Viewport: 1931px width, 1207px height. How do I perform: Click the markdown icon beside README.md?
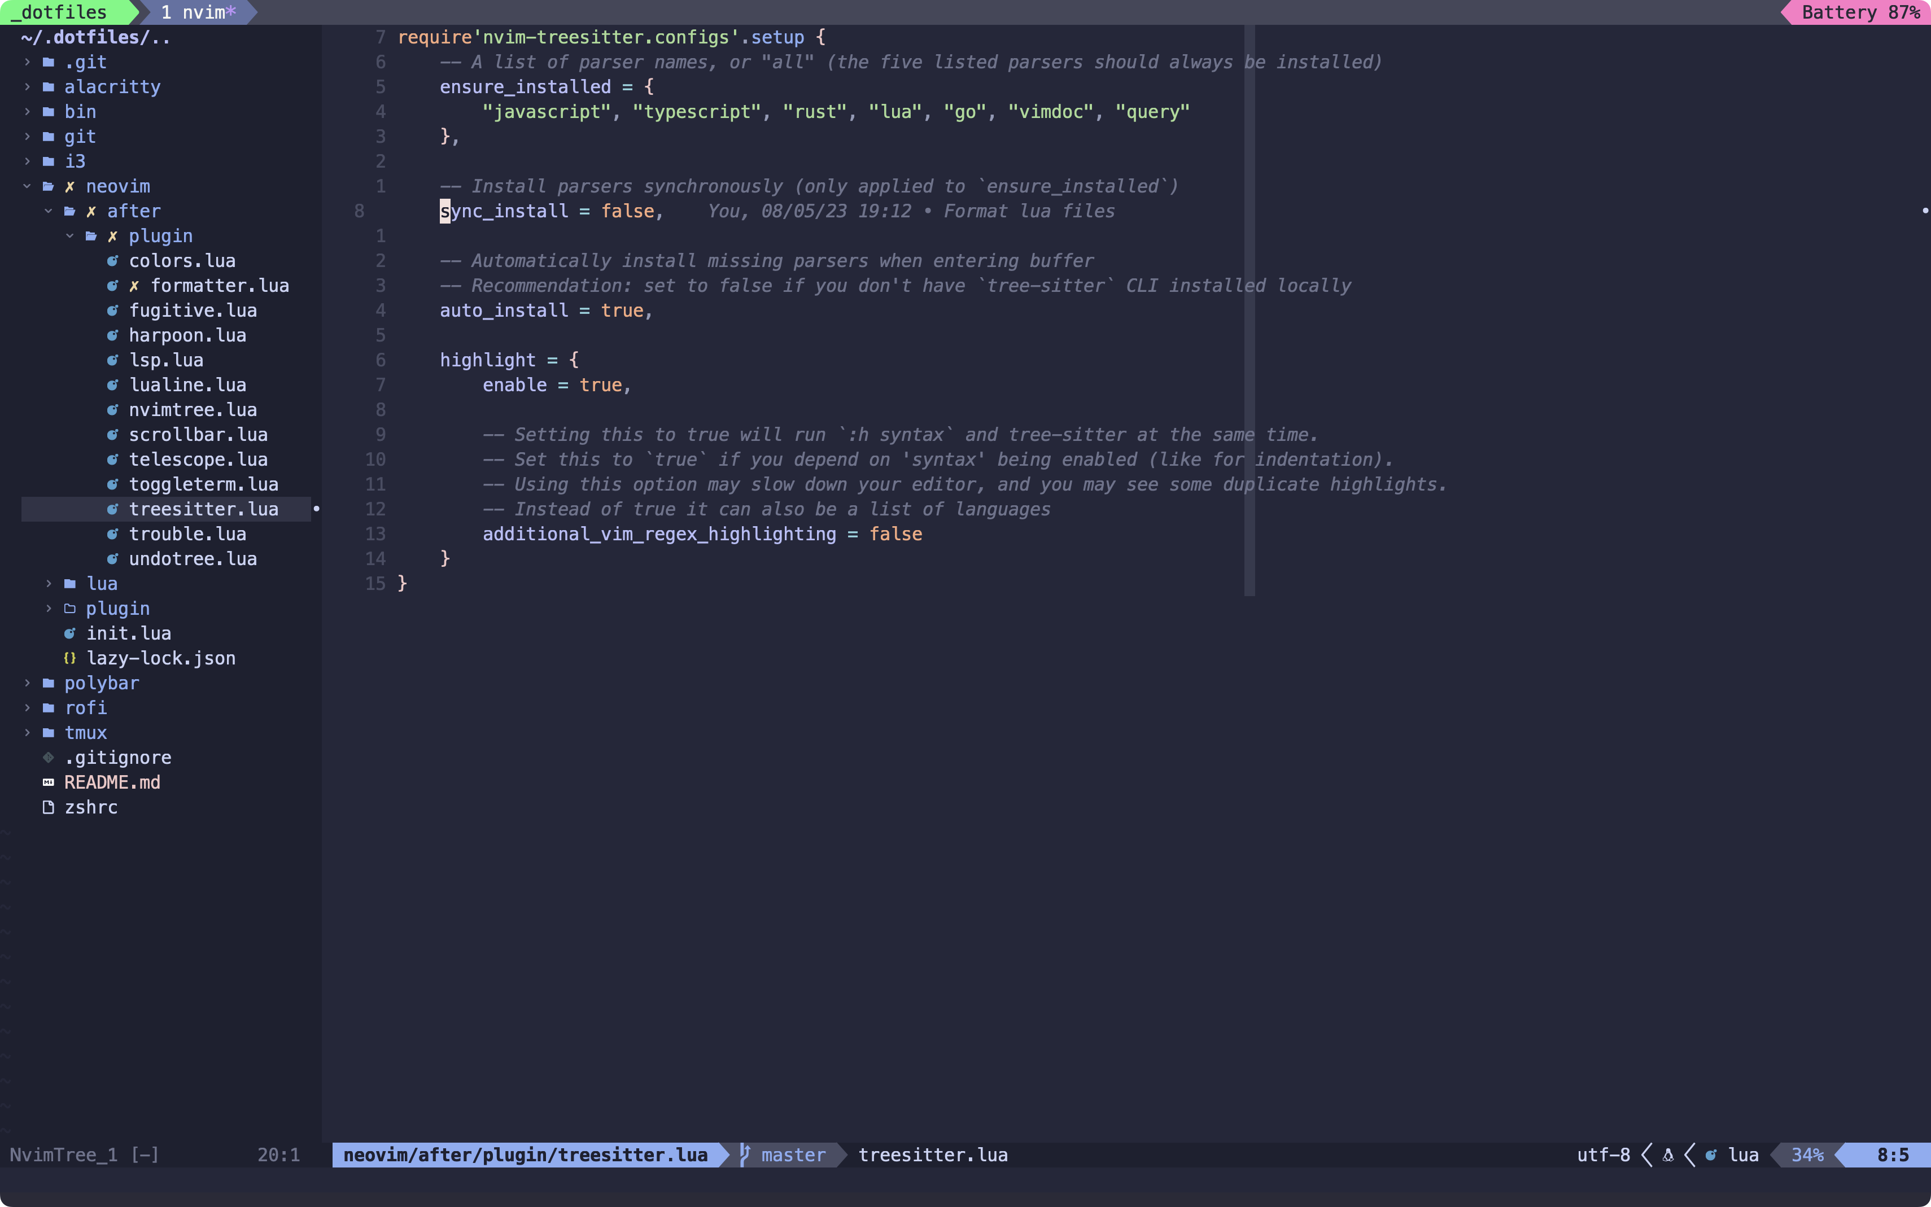pos(49,782)
